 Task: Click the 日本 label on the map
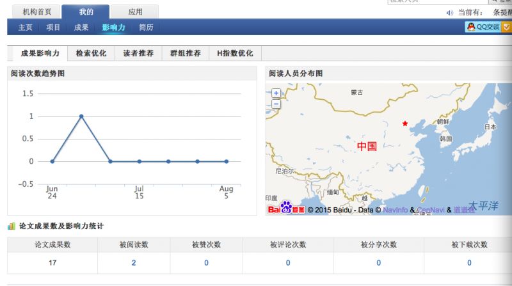[490, 127]
